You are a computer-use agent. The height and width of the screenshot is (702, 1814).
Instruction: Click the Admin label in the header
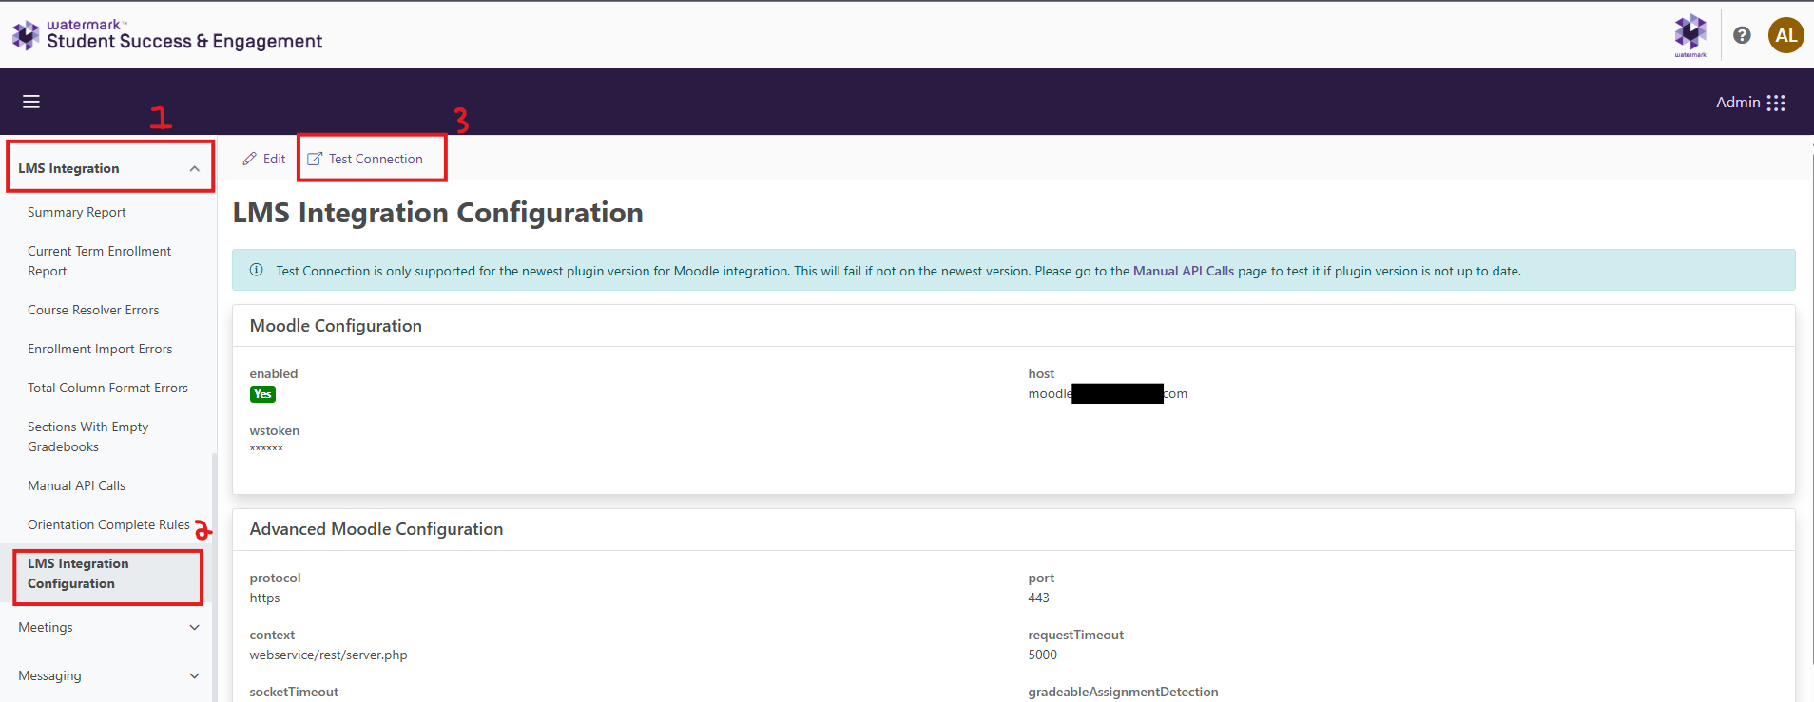[1738, 103]
